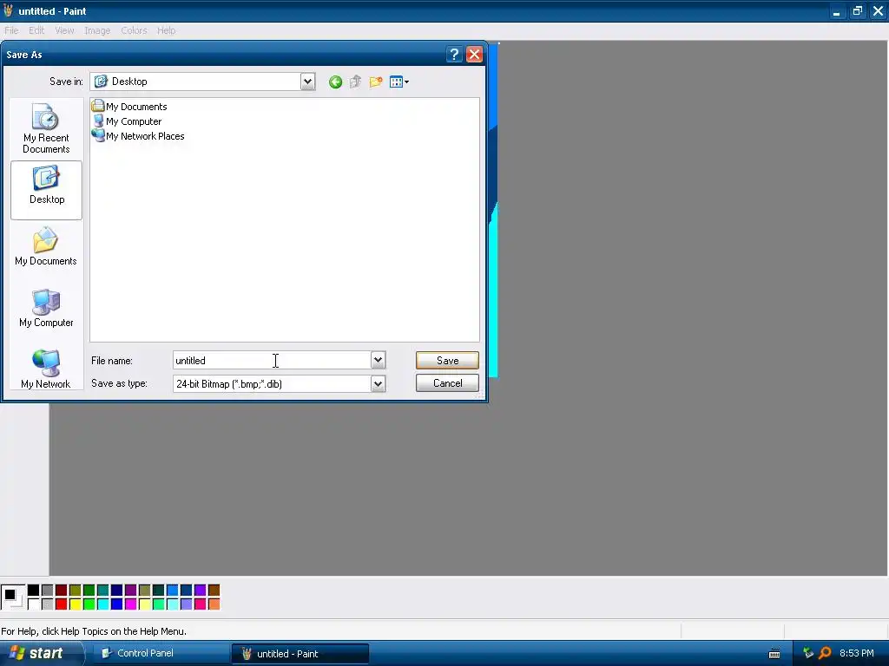Open the File menu in Paint
889x666 pixels.
[11, 30]
